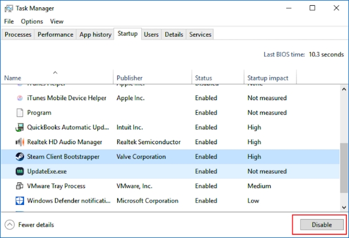This screenshot has height=238, width=349.
Task: Click the UpdateExe.exe icon
Action: click(x=19, y=172)
